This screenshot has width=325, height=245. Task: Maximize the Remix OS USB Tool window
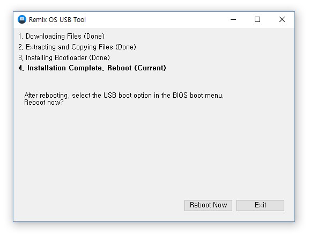coord(257,20)
